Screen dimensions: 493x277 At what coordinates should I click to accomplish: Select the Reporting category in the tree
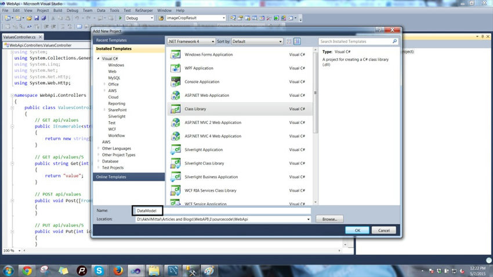pos(117,103)
